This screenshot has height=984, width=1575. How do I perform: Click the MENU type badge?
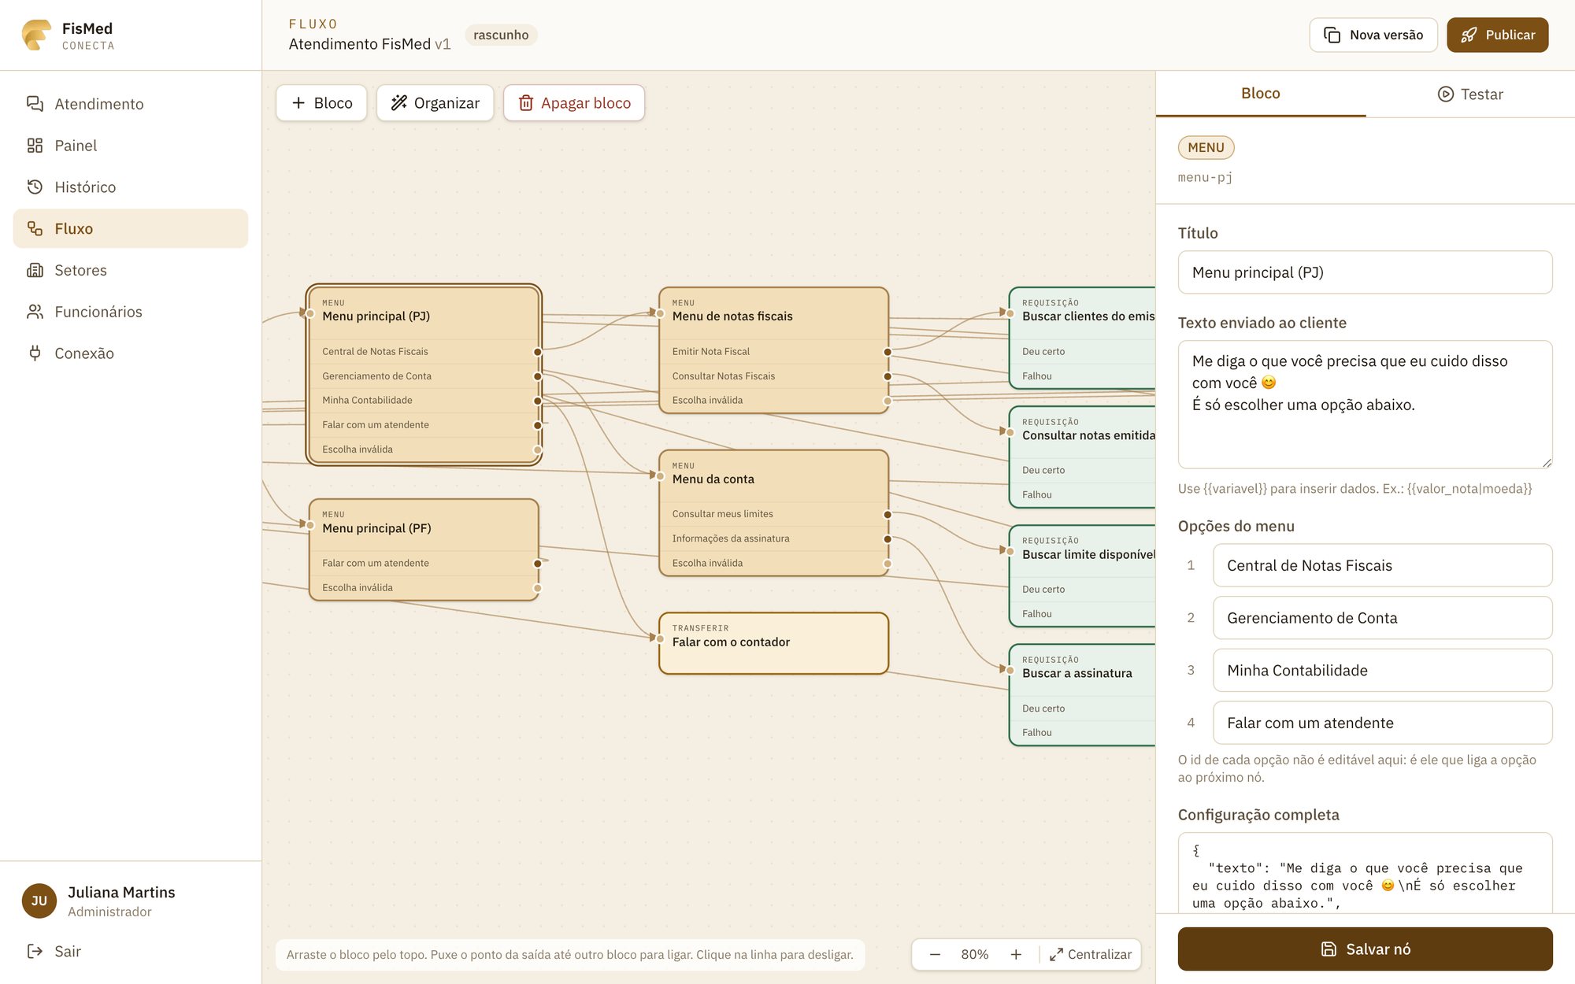click(x=1206, y=147)
